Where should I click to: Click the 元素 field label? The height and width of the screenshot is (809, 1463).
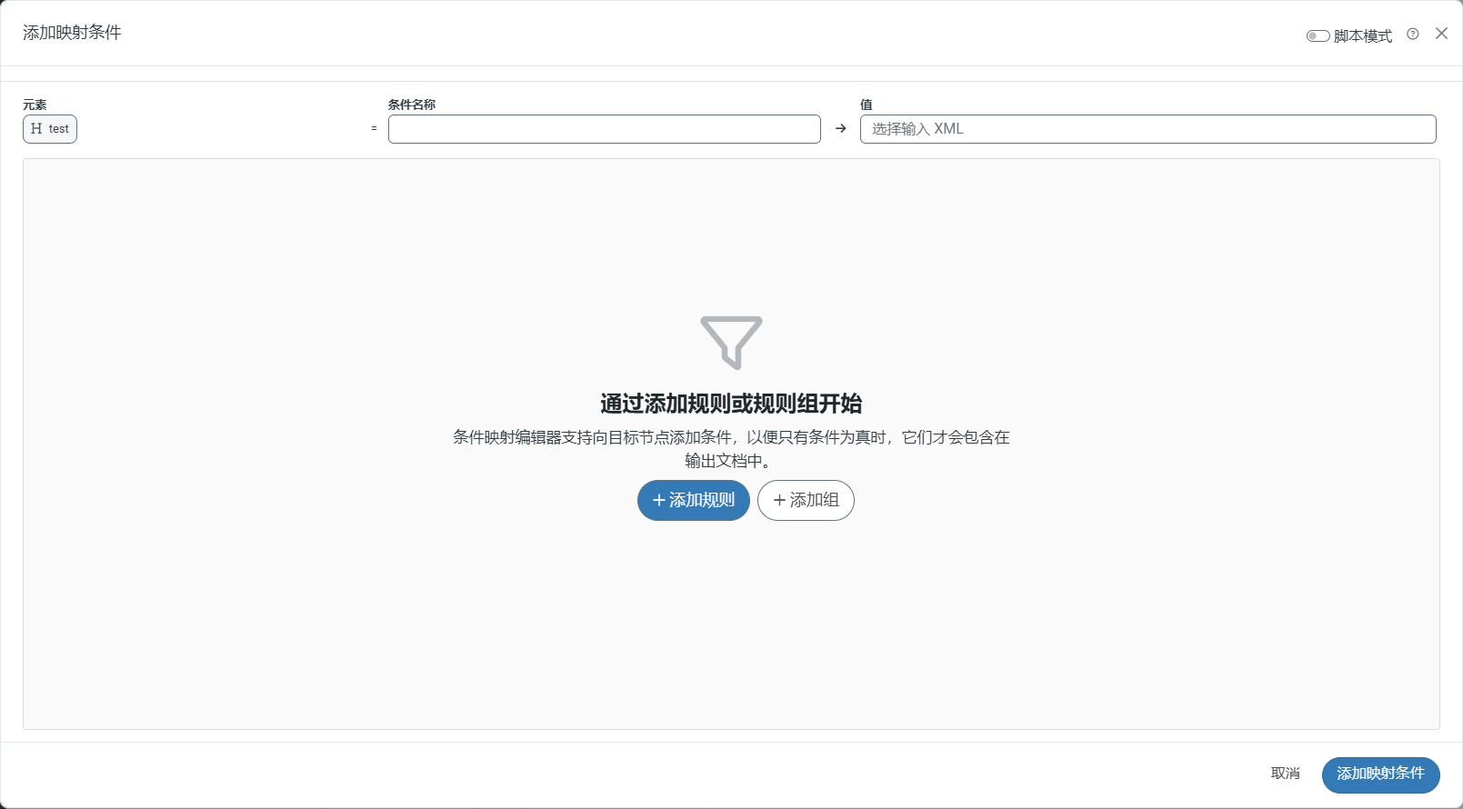click(35, 105)
